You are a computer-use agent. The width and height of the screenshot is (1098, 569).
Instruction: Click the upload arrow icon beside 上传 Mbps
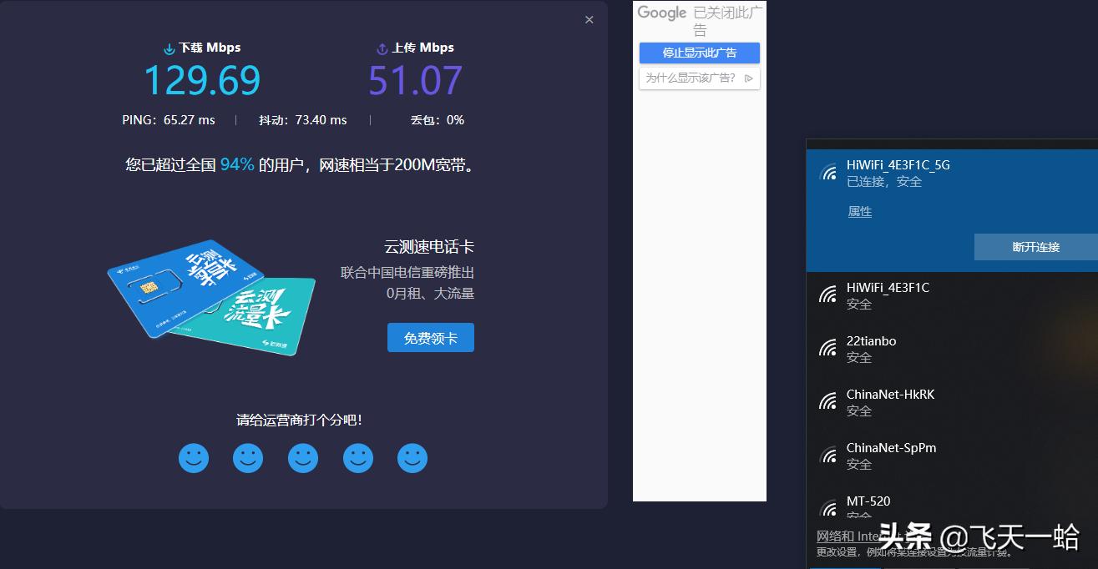pyautogui.click(x=382, y=48)
